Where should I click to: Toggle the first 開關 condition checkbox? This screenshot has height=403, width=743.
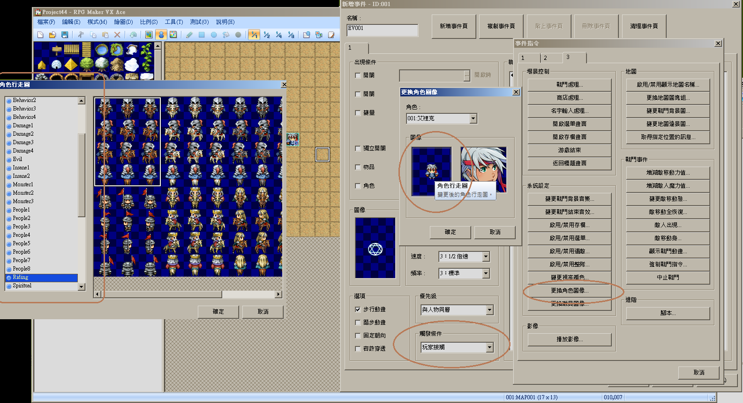358,75
